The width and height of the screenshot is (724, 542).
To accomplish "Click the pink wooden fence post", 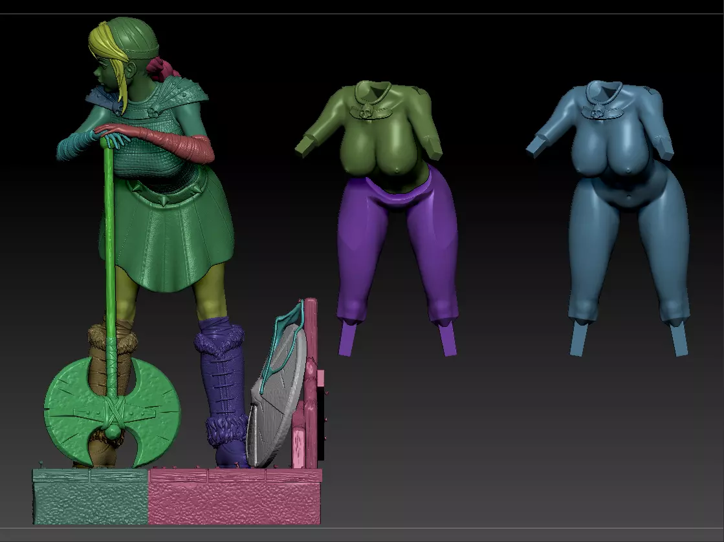I will coord(311,382).
